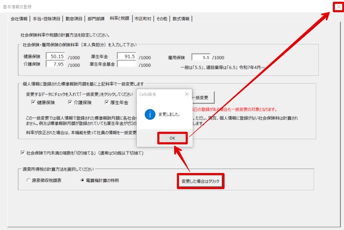Toggle the 厚生年金 checkbox
This screenshot has height=230, width=344.
[107, 102]
